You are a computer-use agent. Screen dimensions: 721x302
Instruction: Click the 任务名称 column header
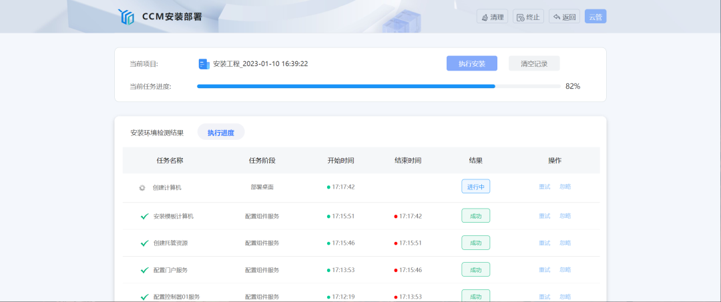pos(170,161)
